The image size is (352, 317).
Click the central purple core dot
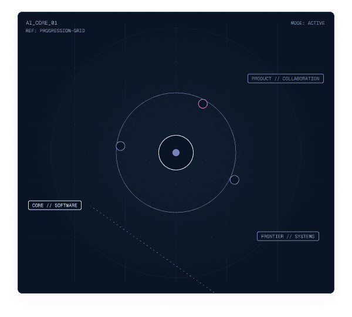[x=176, y=153]
